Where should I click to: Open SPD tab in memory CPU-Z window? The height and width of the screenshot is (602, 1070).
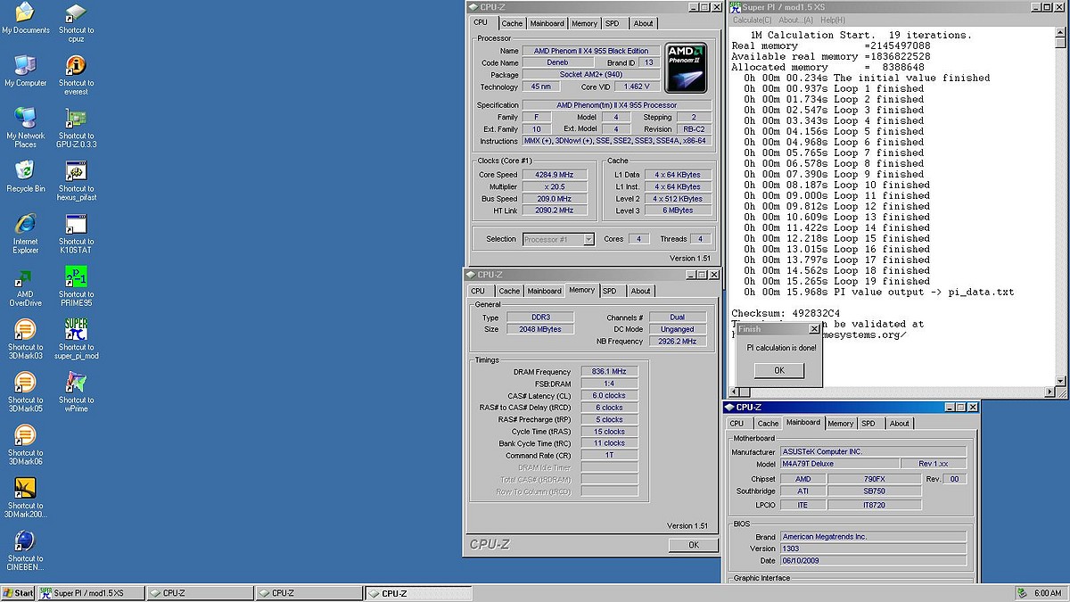click(609, 291)
